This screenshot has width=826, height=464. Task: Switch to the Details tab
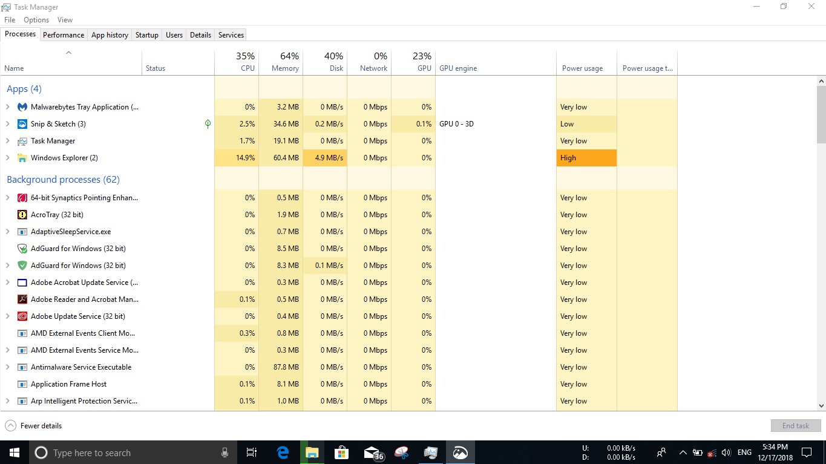(x=200, y=35)
